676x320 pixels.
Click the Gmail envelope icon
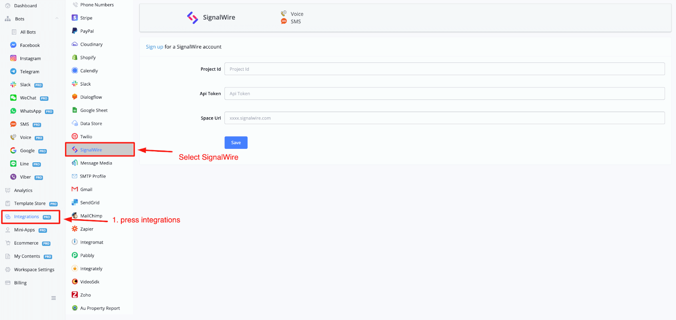pyautogui.click(x=75, y=189)
